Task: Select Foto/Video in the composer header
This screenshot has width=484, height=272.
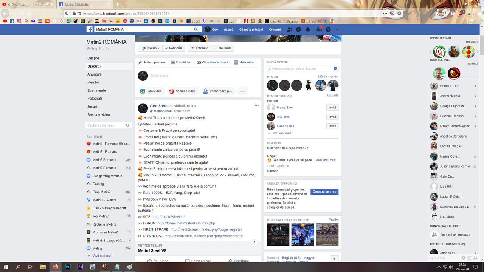Action: point(181,62)
